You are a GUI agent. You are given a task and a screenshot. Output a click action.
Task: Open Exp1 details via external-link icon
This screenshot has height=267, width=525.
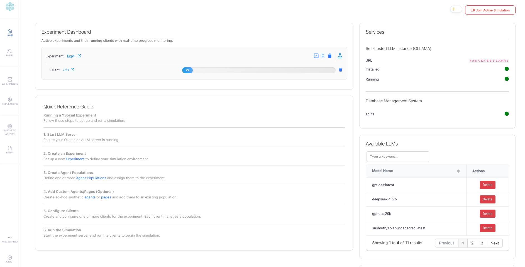point(79,56)
